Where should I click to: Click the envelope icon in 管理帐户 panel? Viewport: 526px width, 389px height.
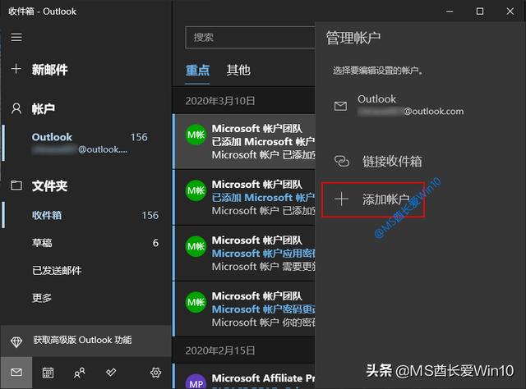point(340,106)
